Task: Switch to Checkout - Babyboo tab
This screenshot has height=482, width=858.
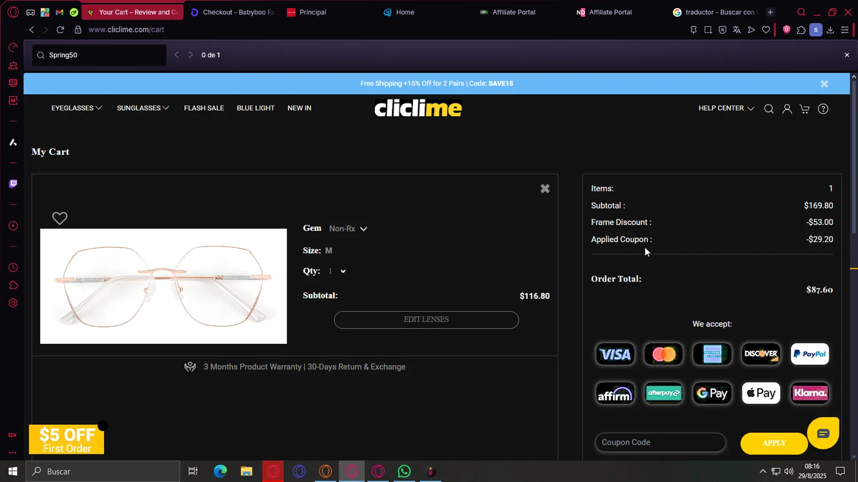Action: (x=232, y=12)
